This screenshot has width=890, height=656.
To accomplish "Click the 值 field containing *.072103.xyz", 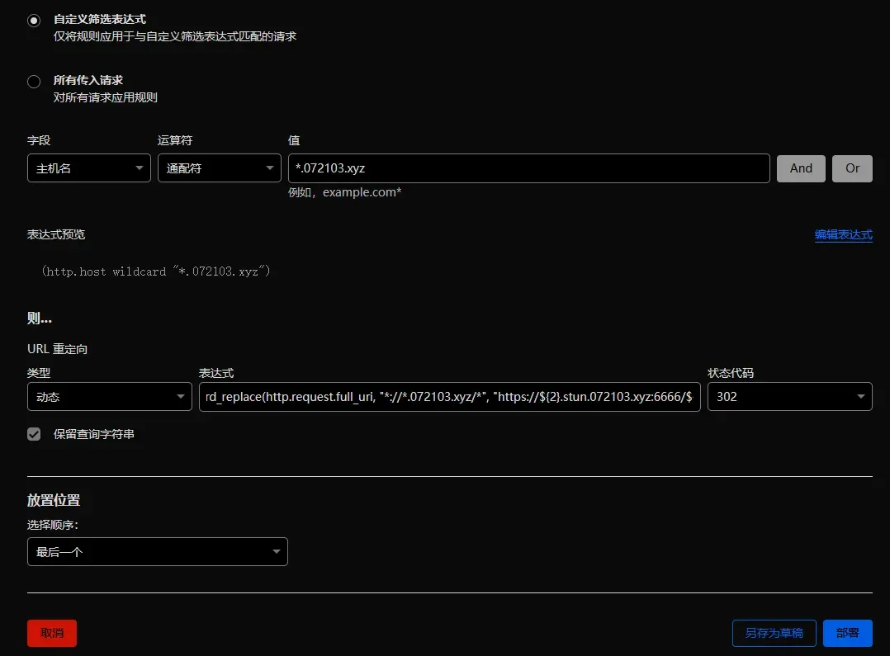I will [528, 168].
